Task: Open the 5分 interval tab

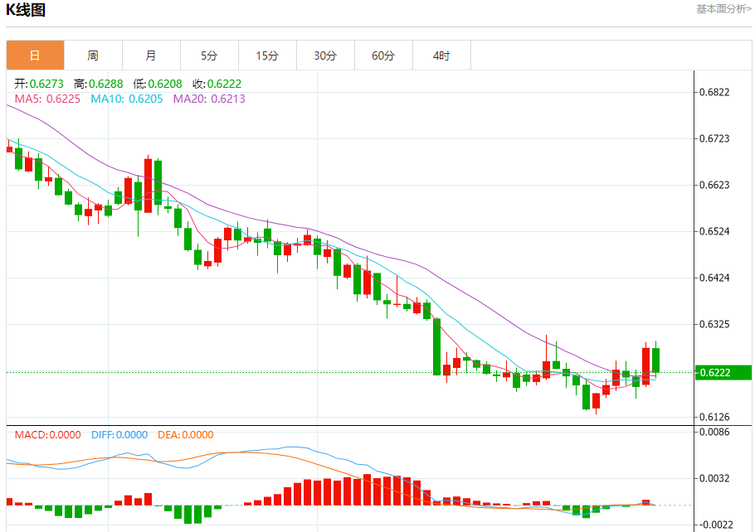Action: coord(209,56)
